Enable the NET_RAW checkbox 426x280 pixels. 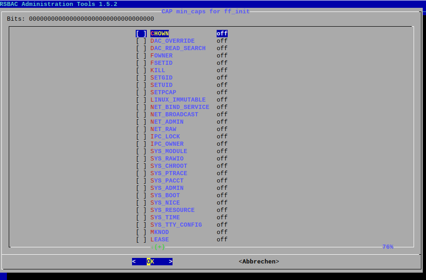pos(141,129)
